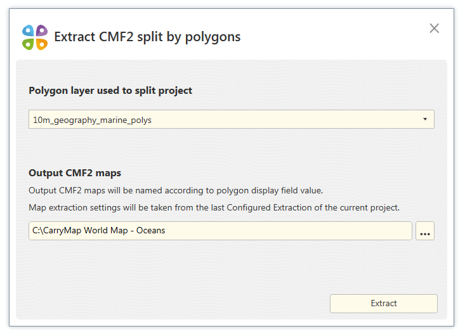
Task: Click the 'Extract CMF2 split by polygons' title
Action: pos(147,37)
